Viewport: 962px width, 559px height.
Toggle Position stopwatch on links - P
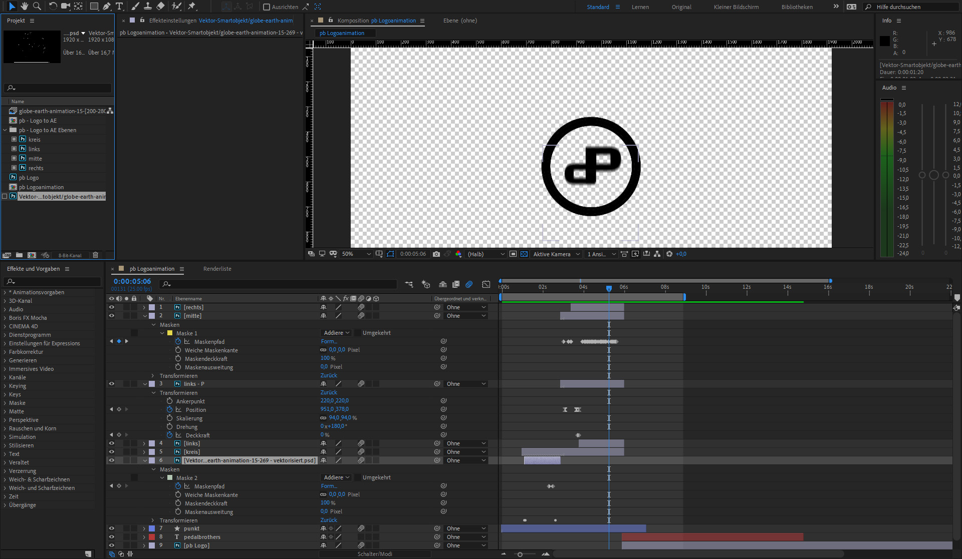170,409
